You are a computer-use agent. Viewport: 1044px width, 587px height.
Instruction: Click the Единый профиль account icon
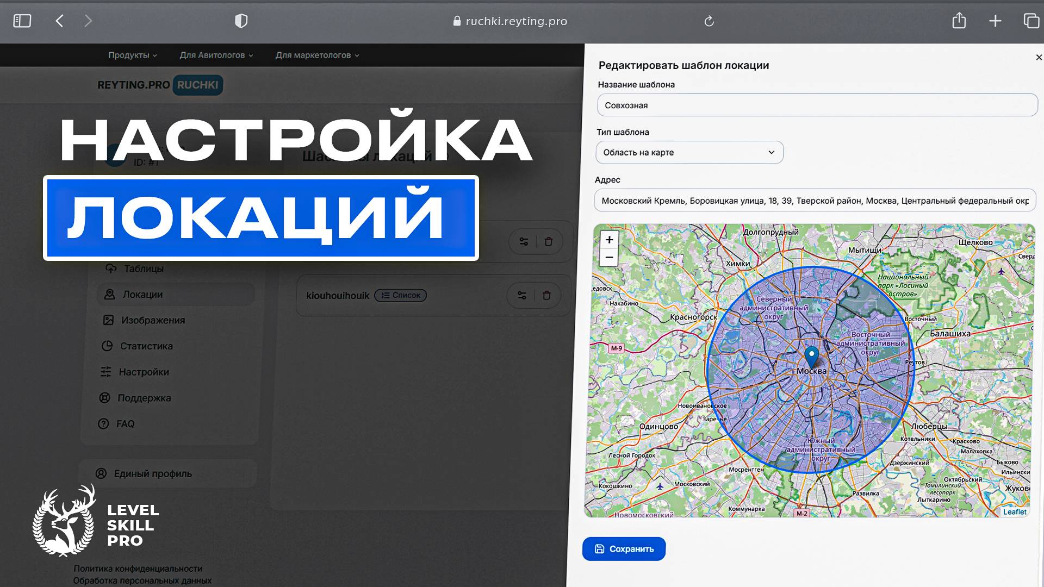102,473
